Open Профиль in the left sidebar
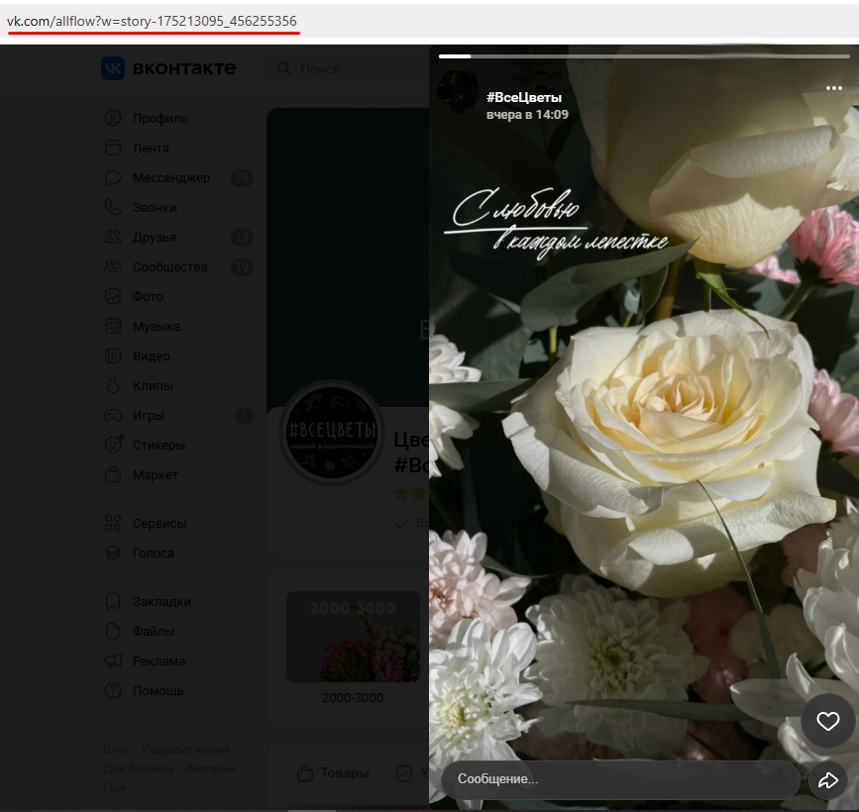The height and width of the screenshot is (812, 859). (x=160, y=119)
